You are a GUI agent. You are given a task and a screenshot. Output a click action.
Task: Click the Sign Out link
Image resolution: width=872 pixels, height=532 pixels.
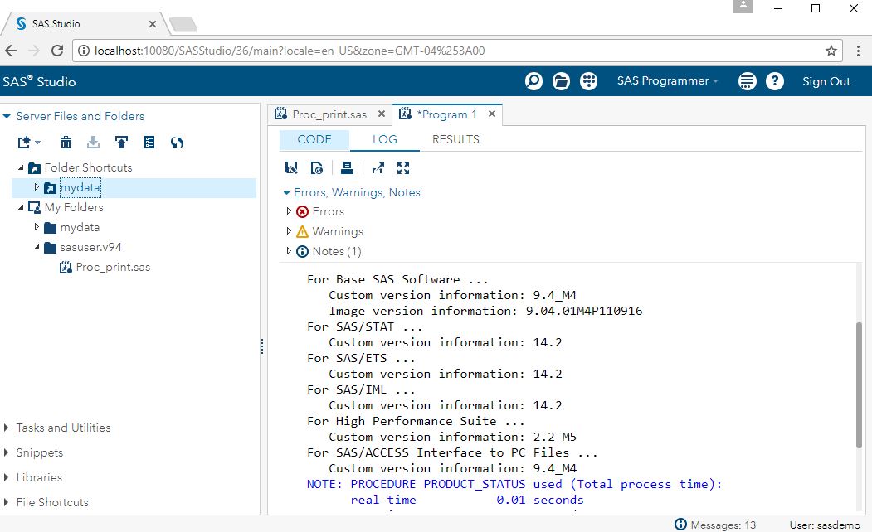point(826,81)
